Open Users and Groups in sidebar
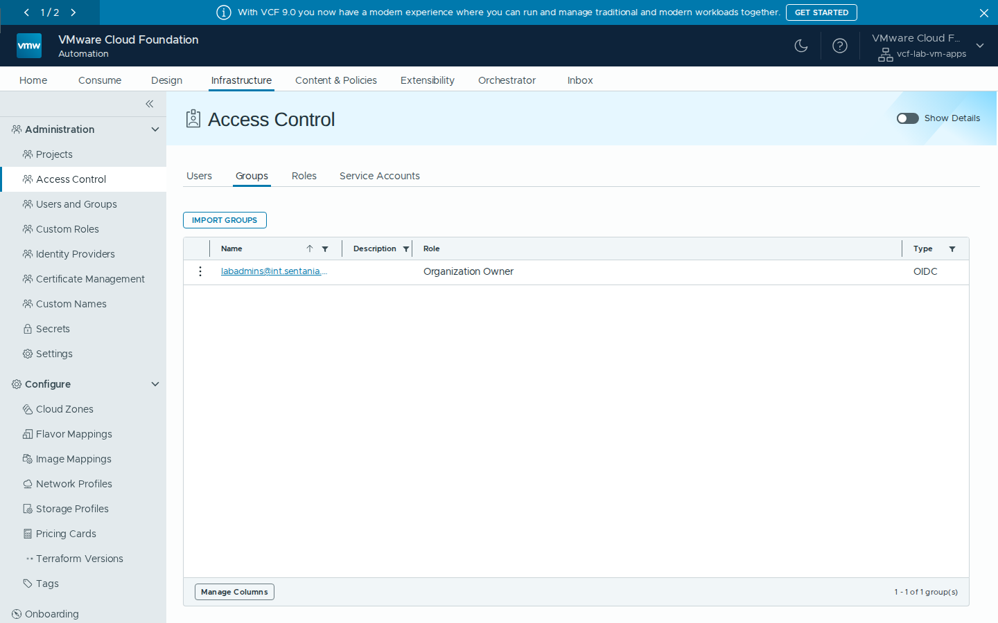The image size is (998, 623). (x=76, y=204)
